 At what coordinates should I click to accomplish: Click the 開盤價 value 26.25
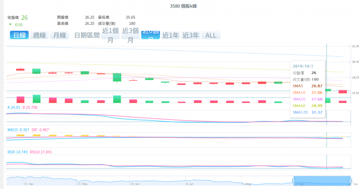pos(90,17)
